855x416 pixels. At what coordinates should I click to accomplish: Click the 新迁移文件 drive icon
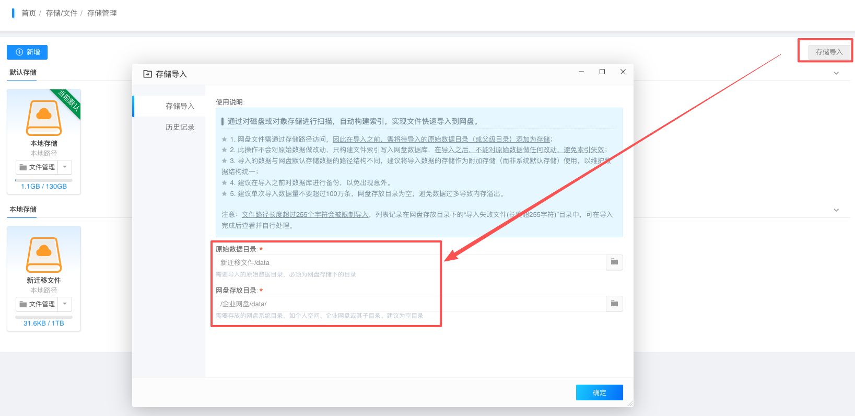pos(44,255)
